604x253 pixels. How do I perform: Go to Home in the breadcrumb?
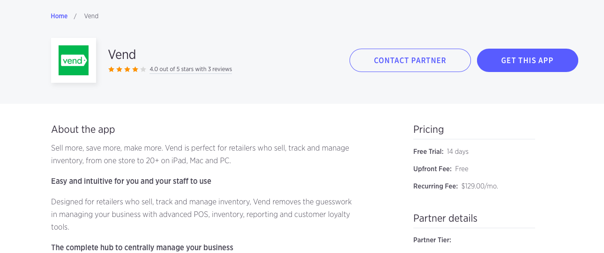[59, 16]
